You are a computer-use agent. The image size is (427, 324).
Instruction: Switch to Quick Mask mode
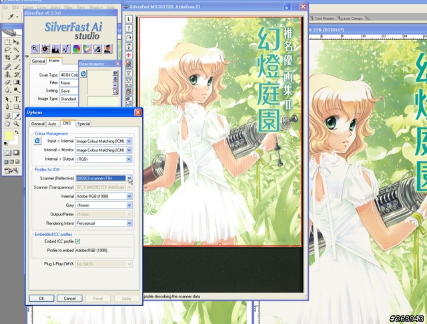16,153
